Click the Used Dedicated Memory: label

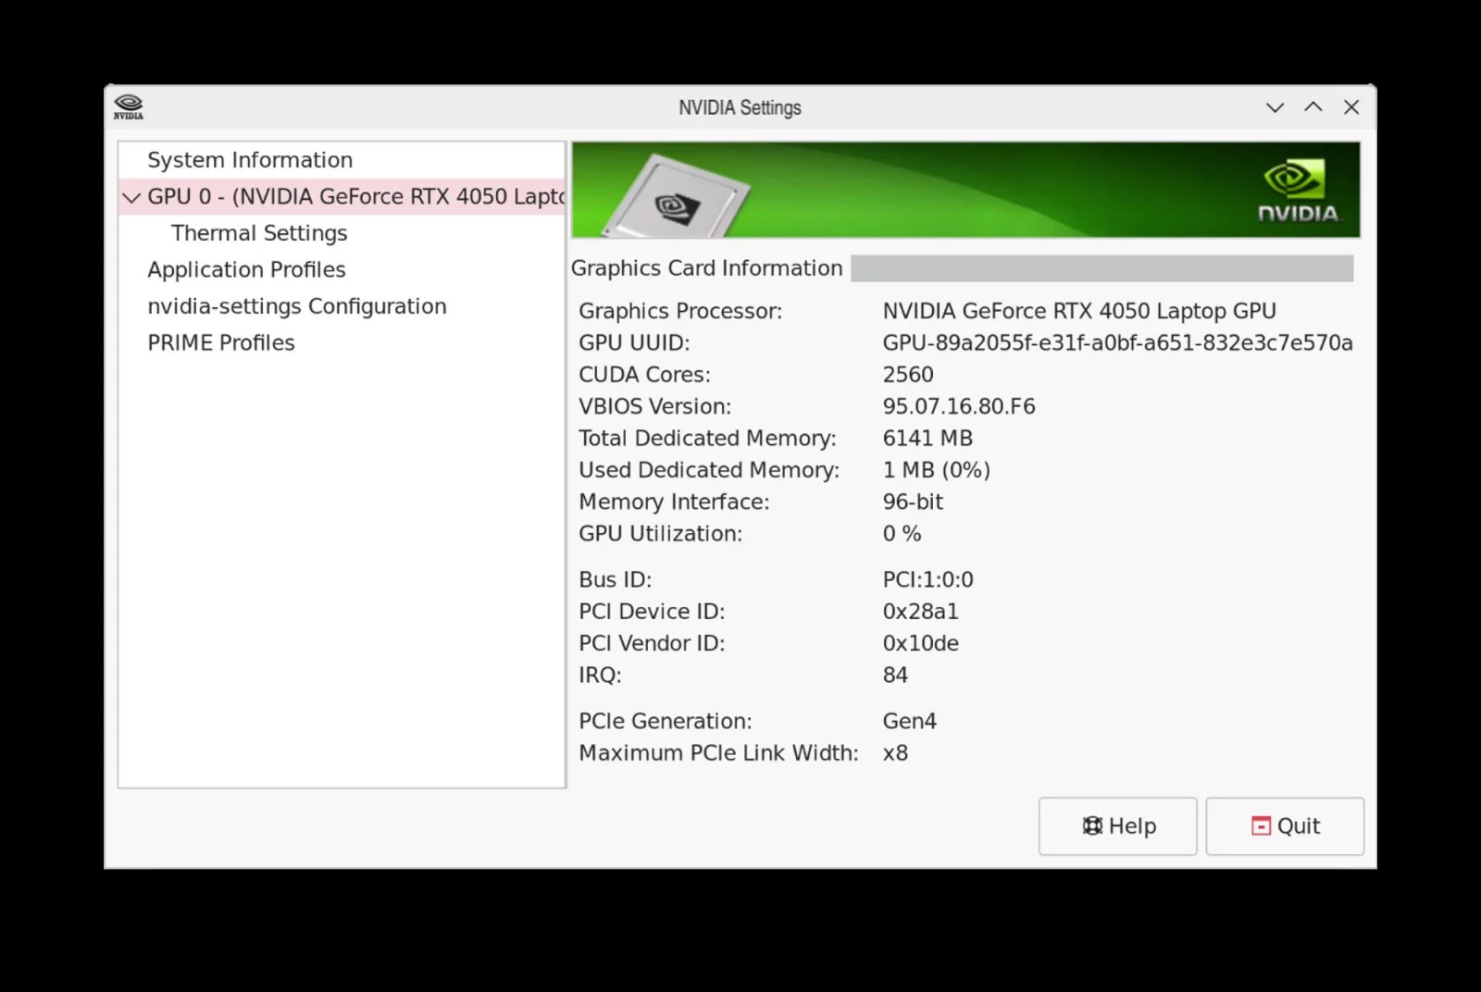[709, 470]
